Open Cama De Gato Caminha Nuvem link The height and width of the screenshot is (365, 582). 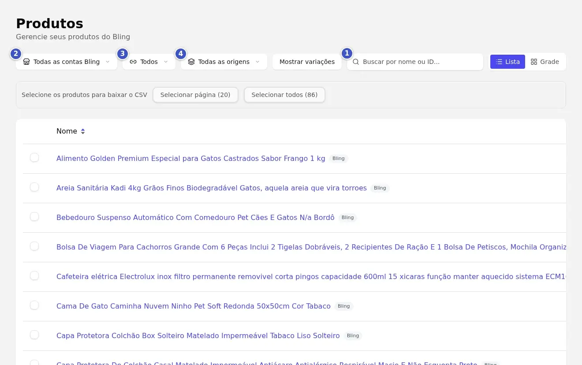tap(194, 306)
